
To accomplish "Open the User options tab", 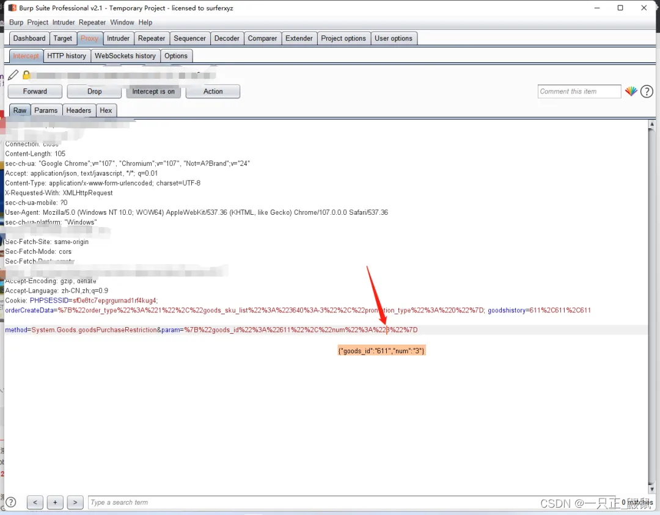I will click(394, 38).
